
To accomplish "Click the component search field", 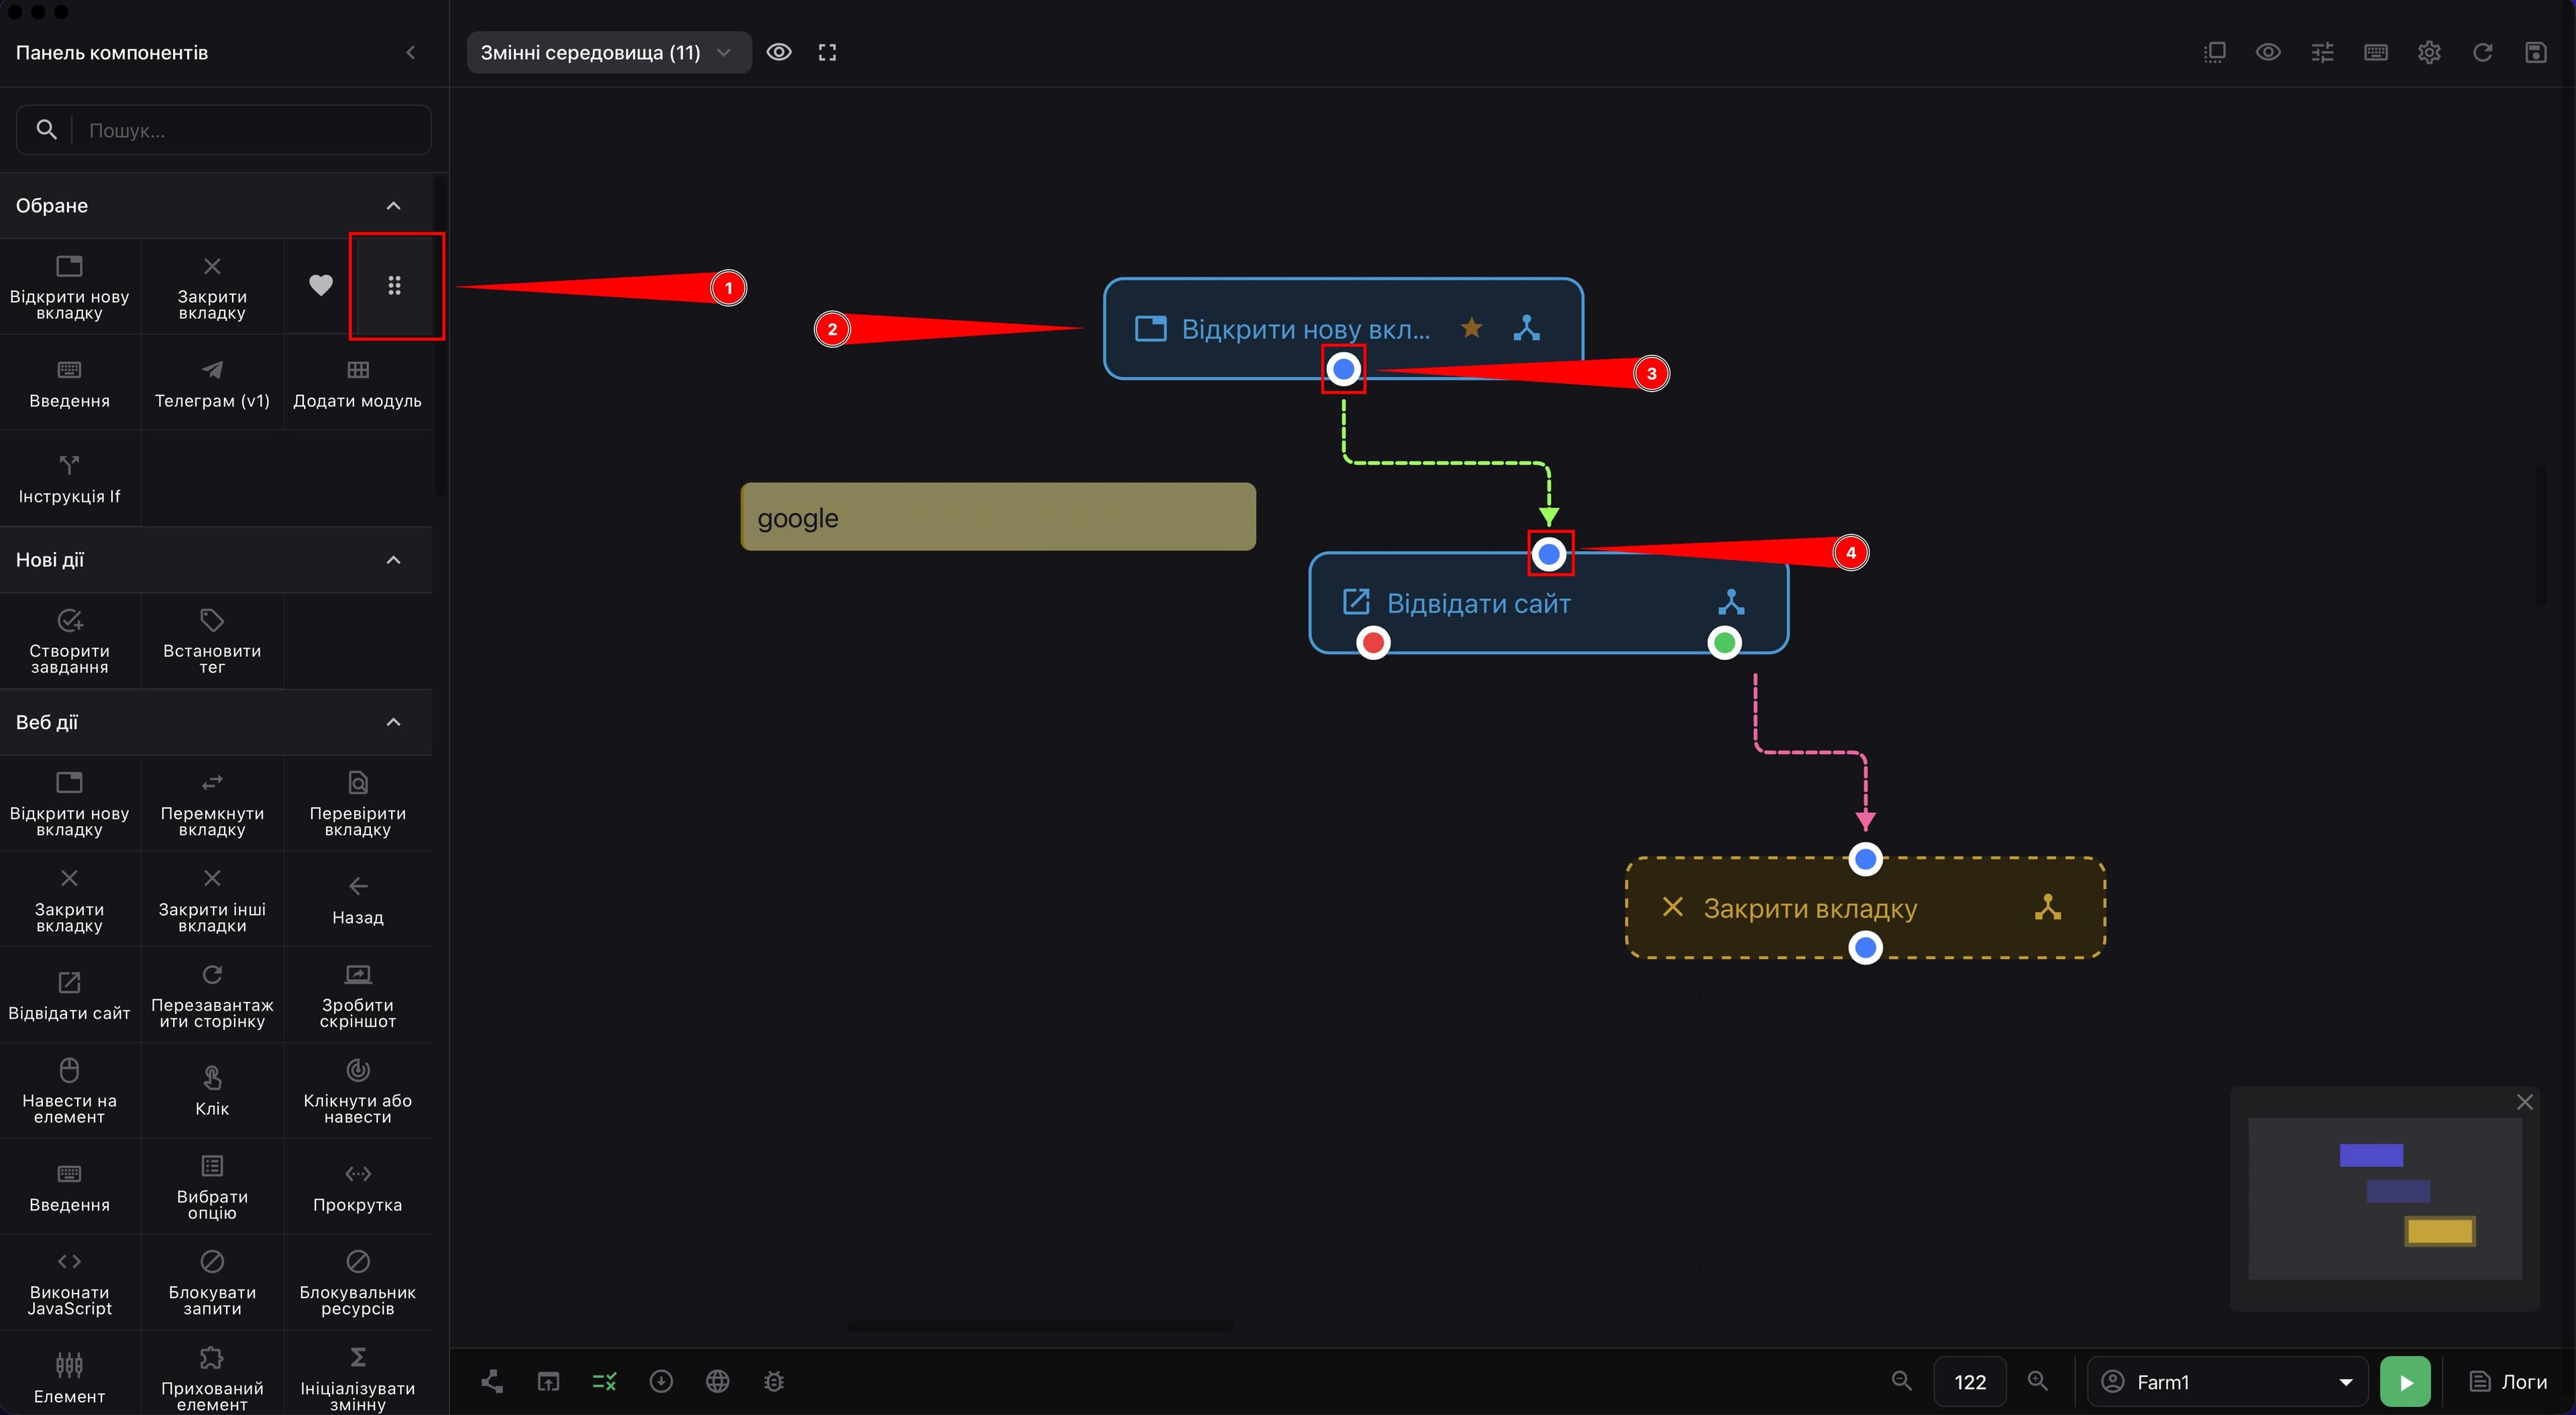I will pyautogui.click(x=224, y=130).
